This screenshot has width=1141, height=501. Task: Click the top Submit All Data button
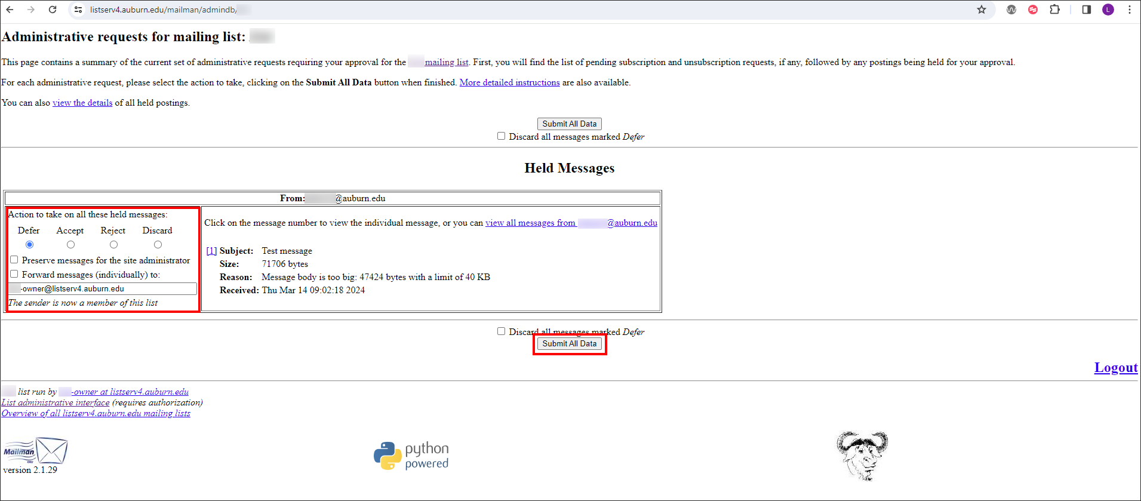pyautogui.click(x=569, y=124)
